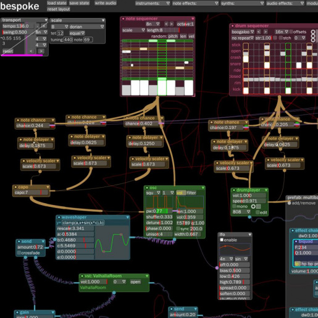
Task: Toggle mono checkbox in drumplayer
Action: click(x=235, y=206)
